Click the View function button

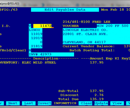point(117,103)
